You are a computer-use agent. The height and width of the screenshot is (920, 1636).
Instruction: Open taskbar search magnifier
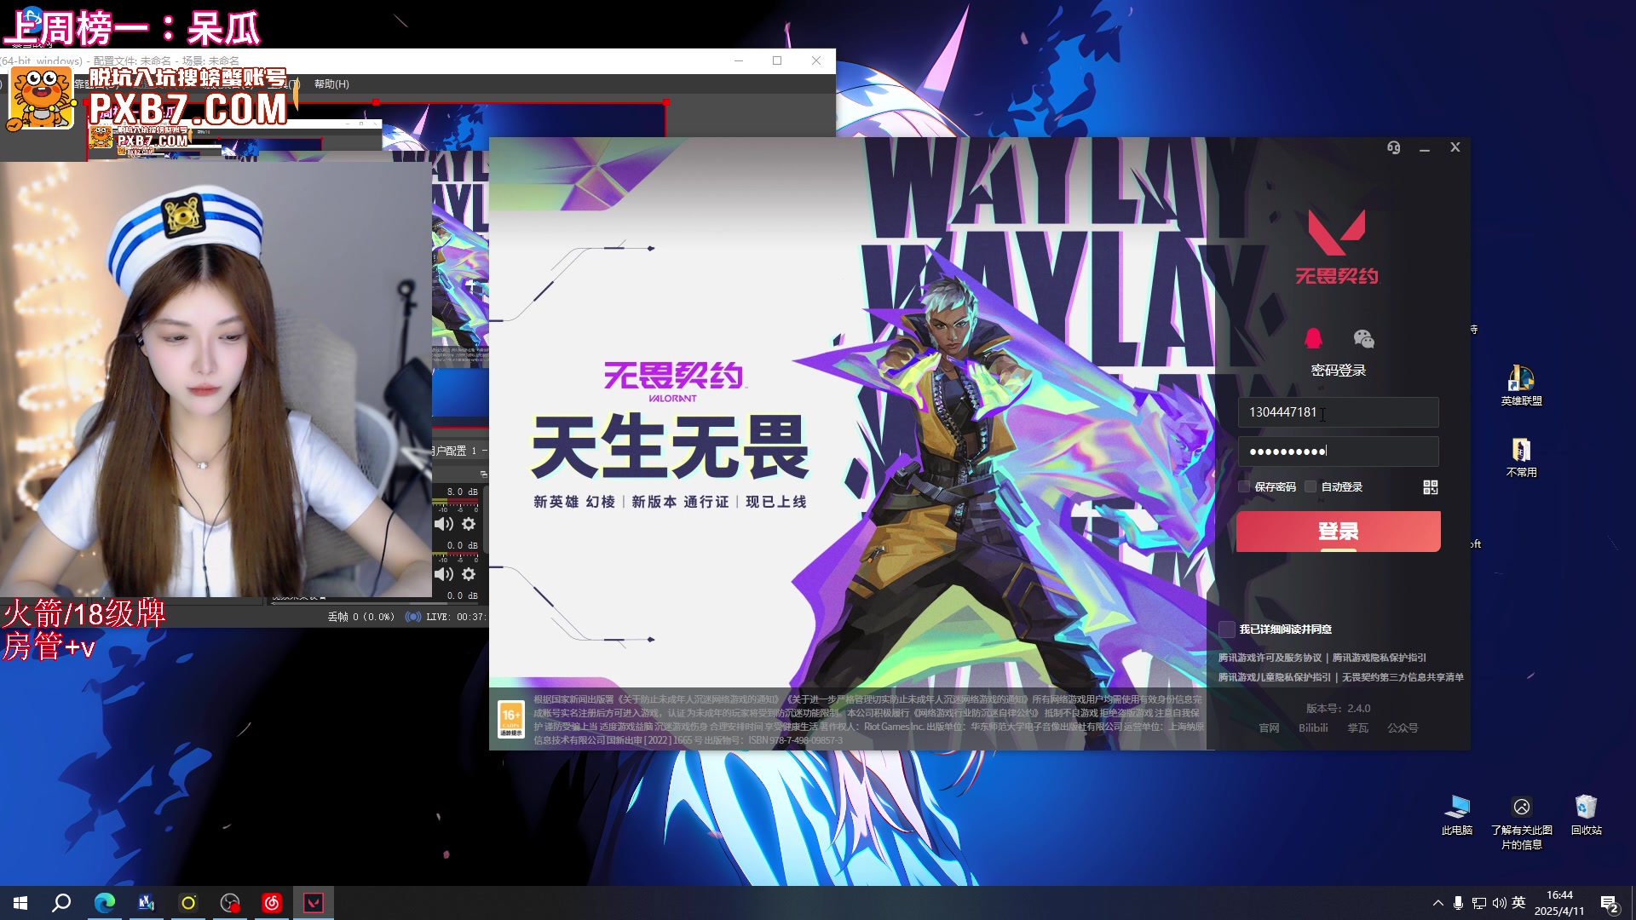[x=61, y=903]
